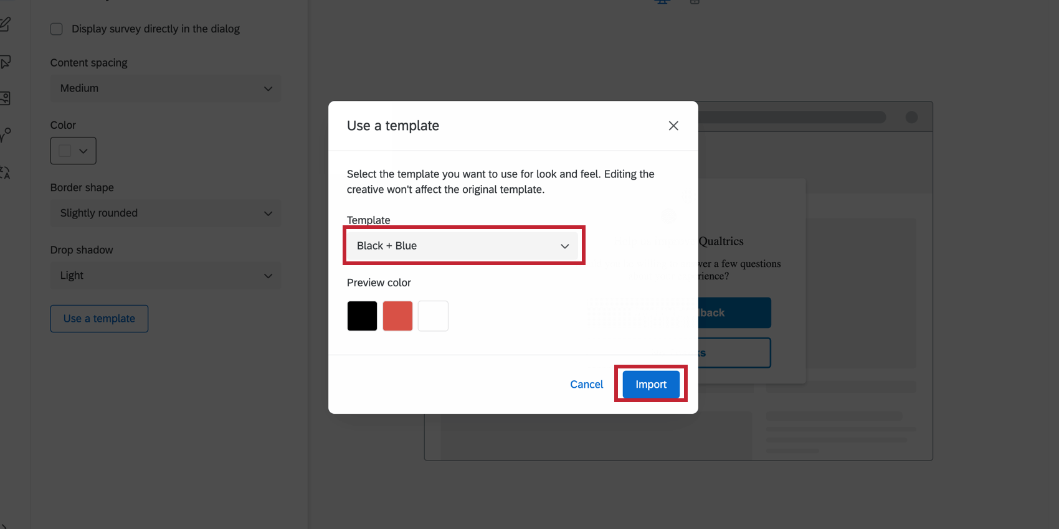Click the Use a template button
The image size is (1059, 529).
pos(99,319)
